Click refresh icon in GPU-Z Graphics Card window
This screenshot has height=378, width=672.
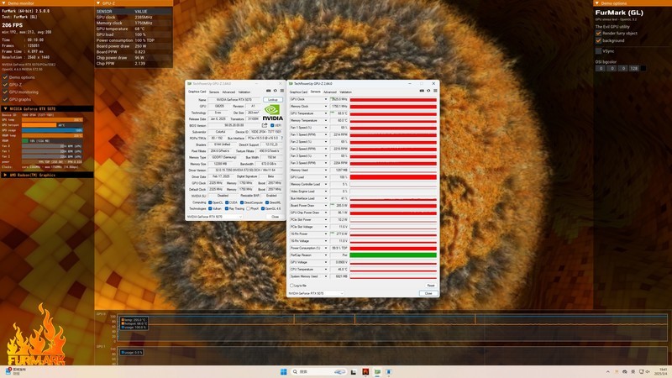[276, 91]
